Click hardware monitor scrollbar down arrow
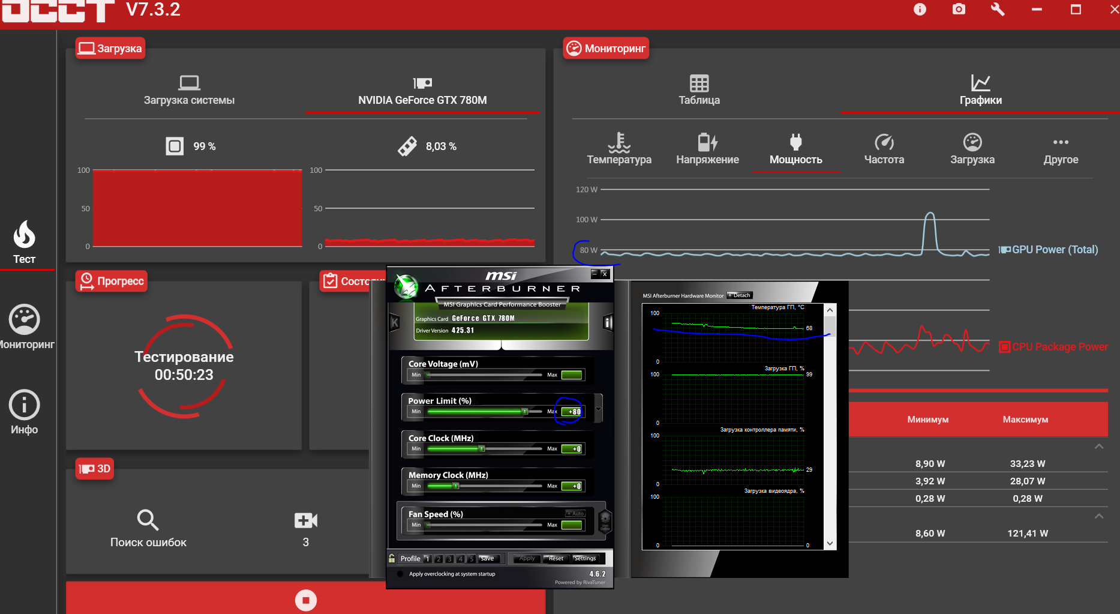Image resolution: width=1120 pixels, height=614 pixels. coord(830,544)
